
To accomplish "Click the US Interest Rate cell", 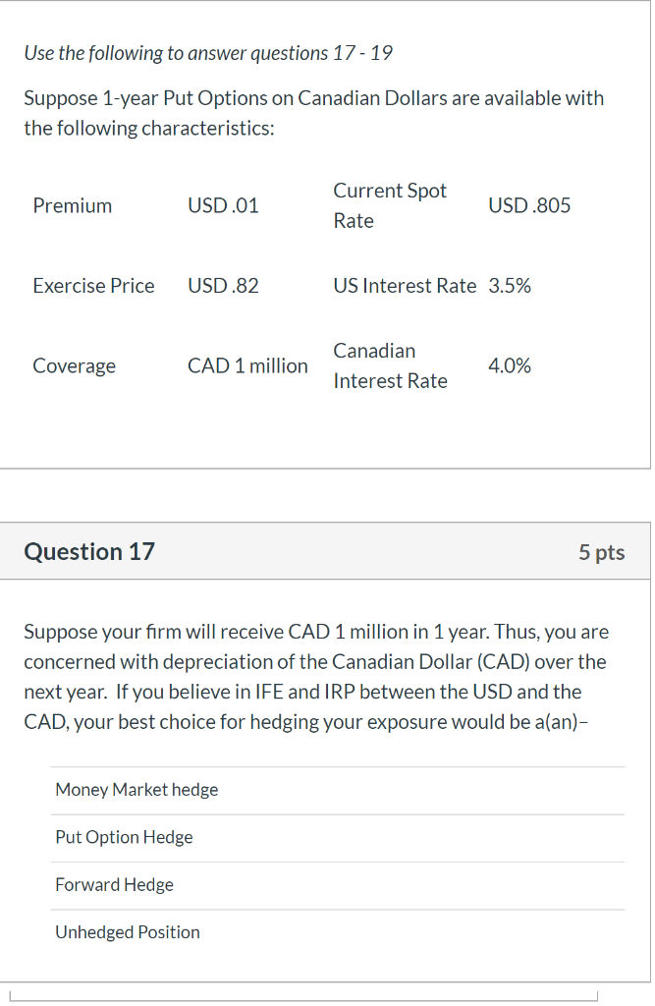I will [405, 286].
